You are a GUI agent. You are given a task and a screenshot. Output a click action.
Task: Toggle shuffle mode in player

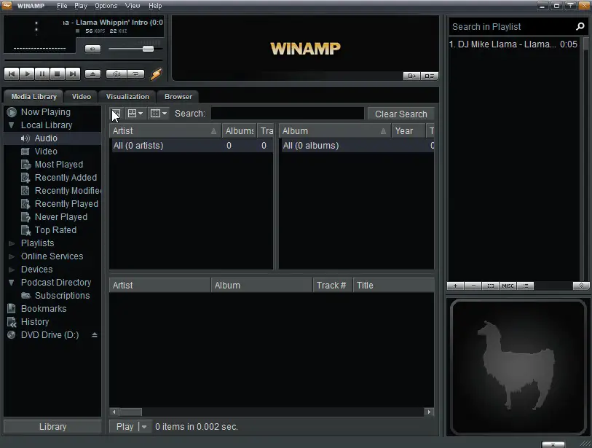[x=117, y=74]
